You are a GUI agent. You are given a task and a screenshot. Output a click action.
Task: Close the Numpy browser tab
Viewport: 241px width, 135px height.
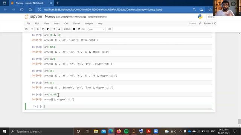coord(51,3)
